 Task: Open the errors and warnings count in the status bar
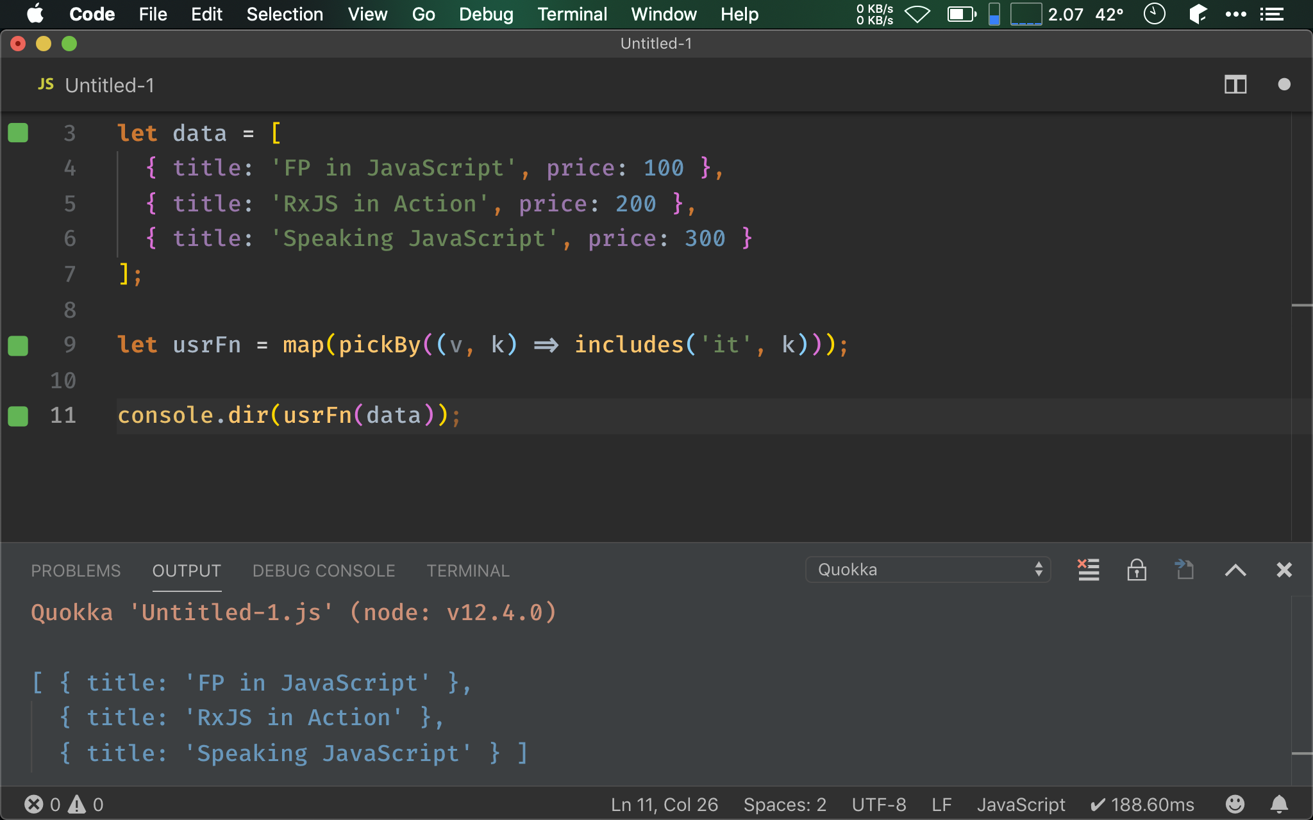pyautogui.click(x=63, y=804)
